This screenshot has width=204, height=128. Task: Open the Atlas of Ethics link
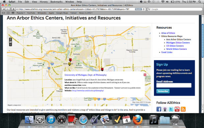click(168, 33)
